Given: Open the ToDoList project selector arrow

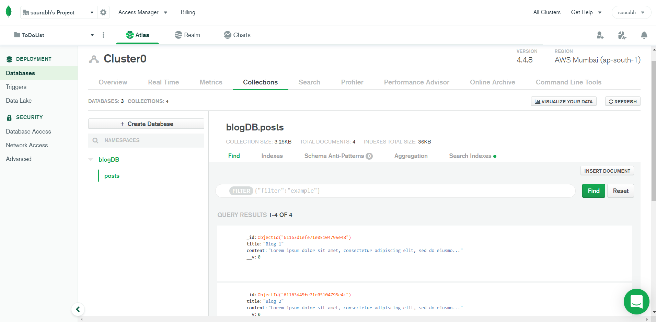Looking at the screenshot, I should (92, 35).
